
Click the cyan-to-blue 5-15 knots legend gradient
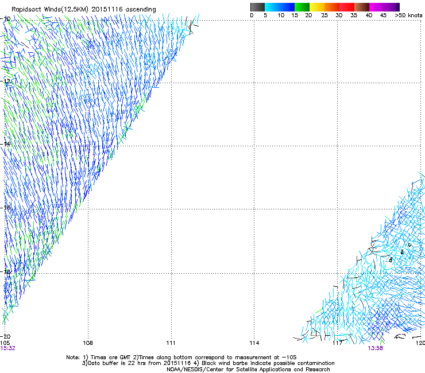tap(280, 7)
